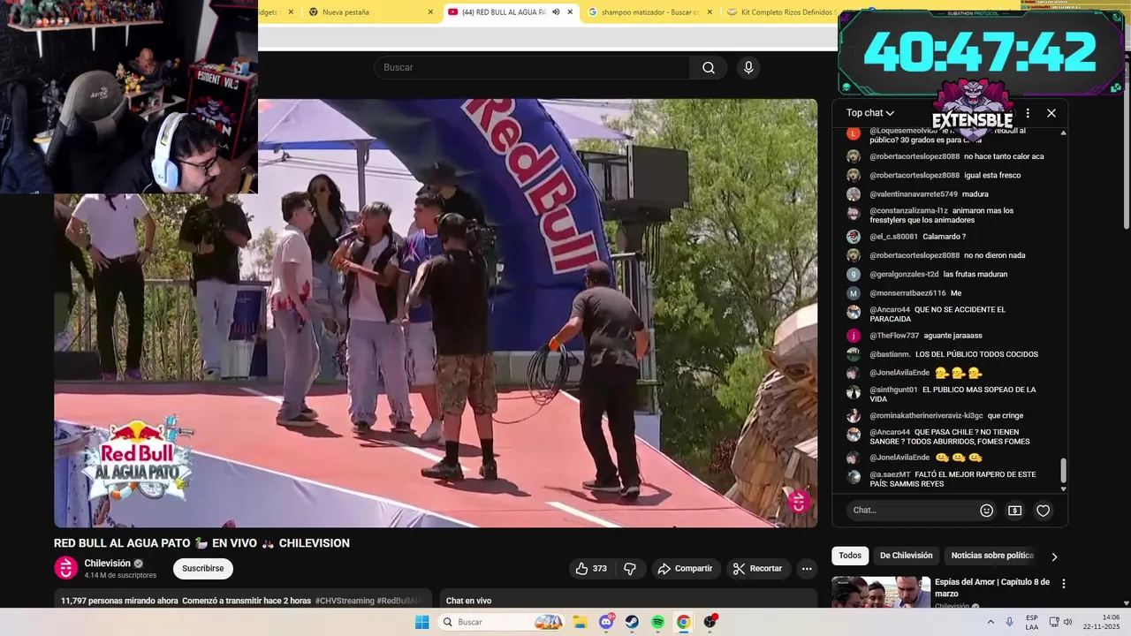Close the live chat panel
This screenshot has height=636, width=1131.
[1051, 113]
